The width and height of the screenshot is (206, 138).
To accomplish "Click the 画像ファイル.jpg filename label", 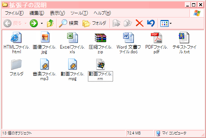I will point(45,49).
